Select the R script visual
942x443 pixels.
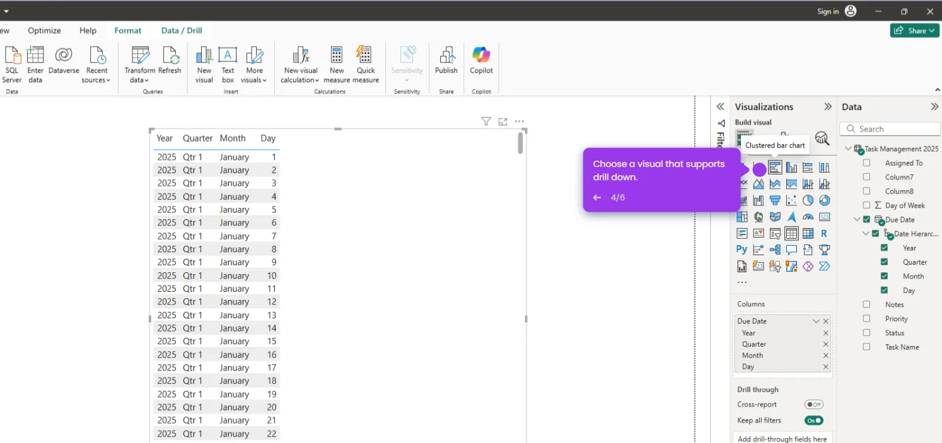coord(824,233)
